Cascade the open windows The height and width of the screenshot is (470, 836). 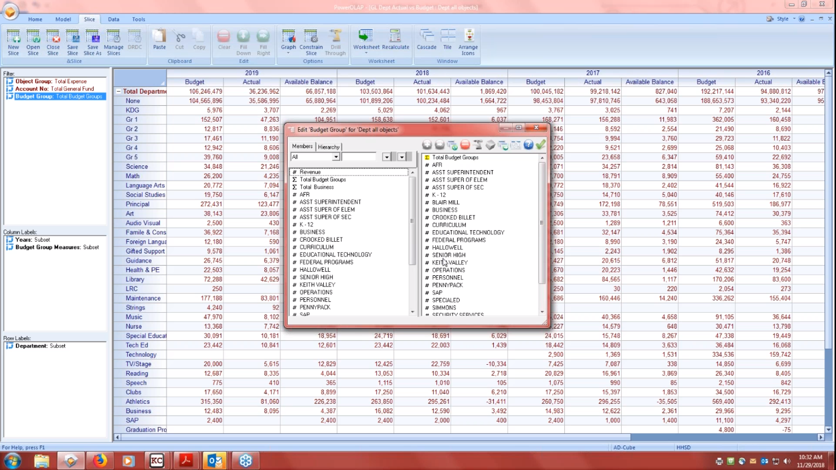427,40
